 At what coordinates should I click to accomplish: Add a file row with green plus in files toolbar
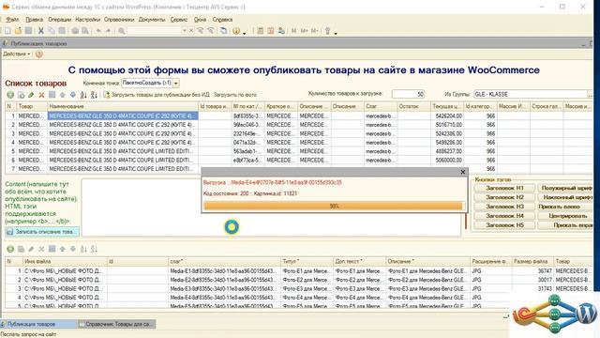coord(10,249)
